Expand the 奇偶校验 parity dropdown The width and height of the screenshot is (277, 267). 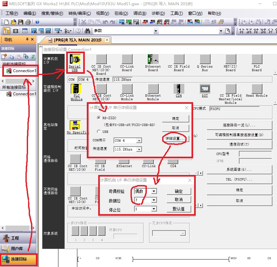pyautogui.click(x=154, y=191)
